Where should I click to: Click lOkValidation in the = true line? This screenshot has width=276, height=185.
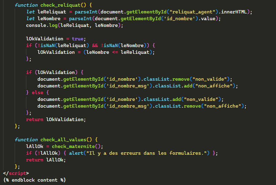coord(45,39)
